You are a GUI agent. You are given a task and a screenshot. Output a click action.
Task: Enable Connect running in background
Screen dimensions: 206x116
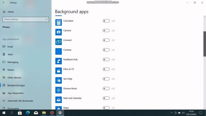click(x=106, y=40)
